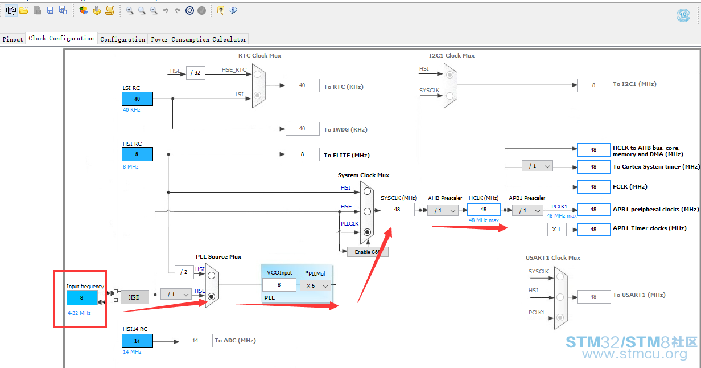Select HSE radio in PLL Source Mux

pos(212,296)
